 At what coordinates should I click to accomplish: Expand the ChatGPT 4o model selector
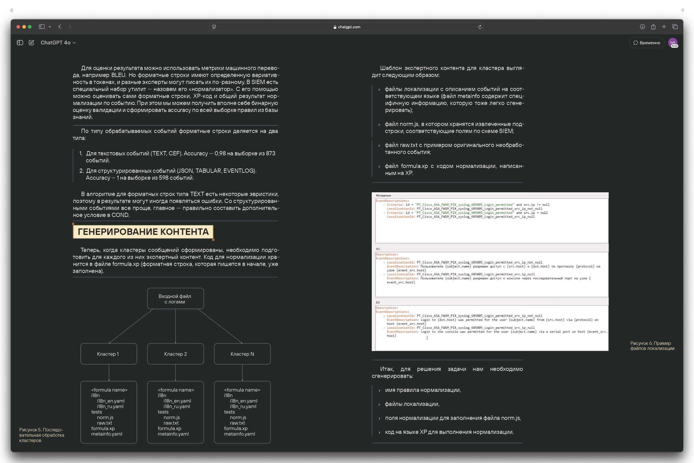[x=58, y=43]
